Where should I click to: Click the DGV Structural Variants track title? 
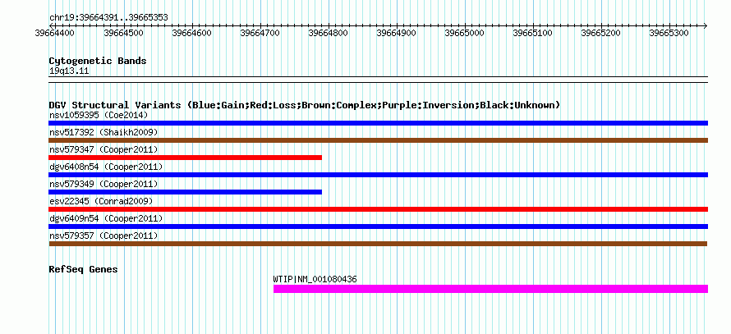point(305,105)
